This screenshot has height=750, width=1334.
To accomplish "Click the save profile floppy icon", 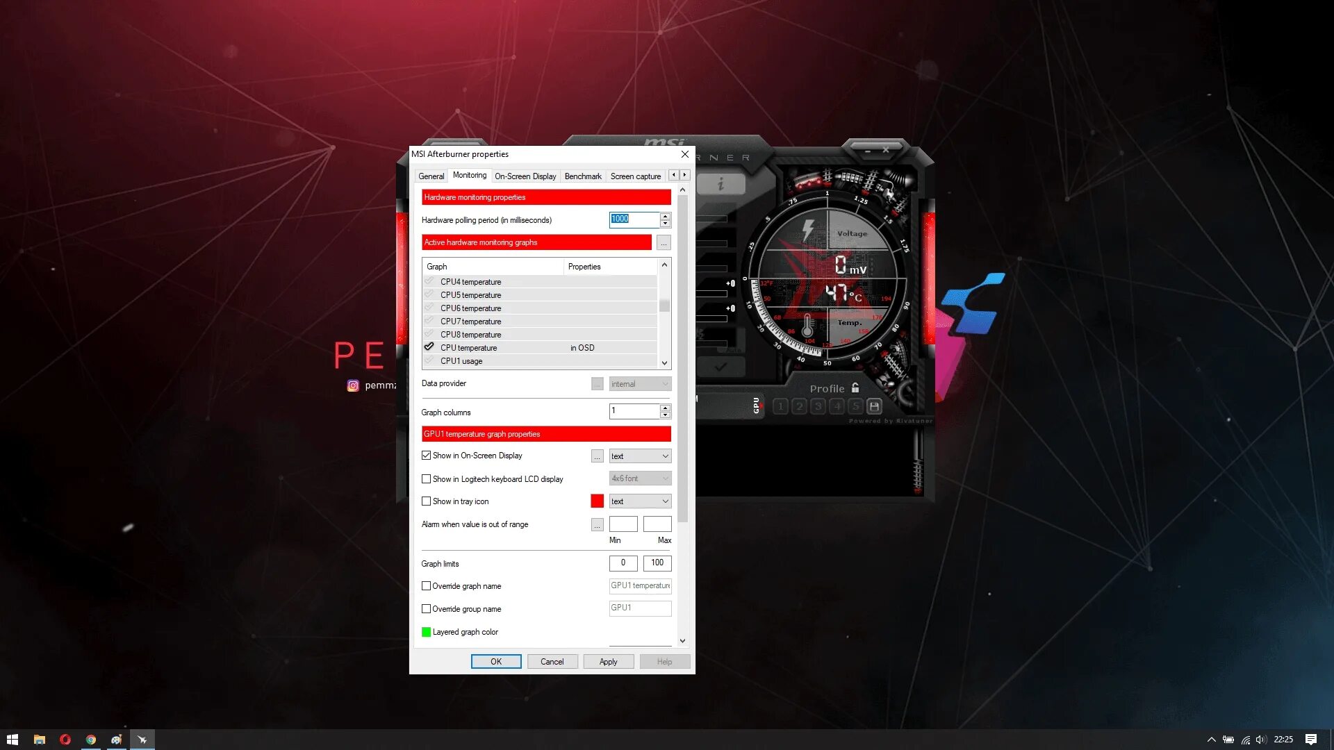I will point(874,406).
